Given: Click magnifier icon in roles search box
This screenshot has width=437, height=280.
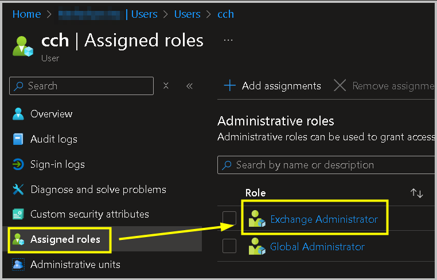Looking at the screenshot, I should pos(227,165).
